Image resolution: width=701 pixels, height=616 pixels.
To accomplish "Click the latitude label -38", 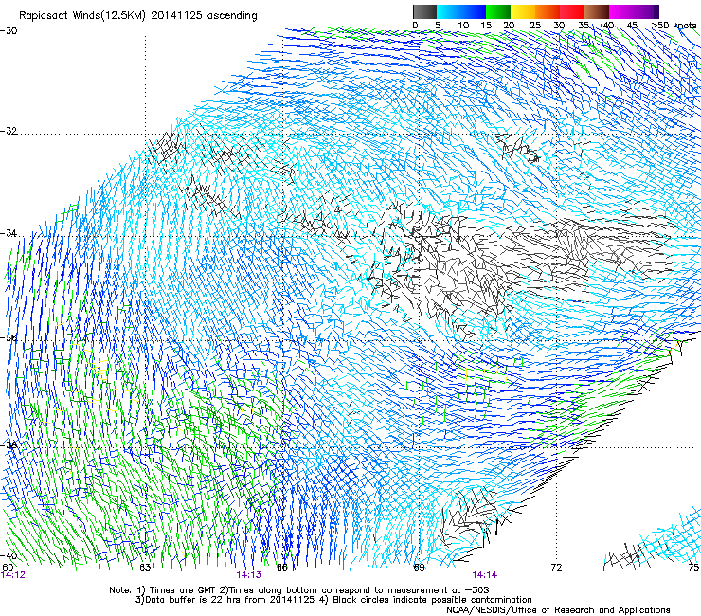I will (x=9, y=445).
